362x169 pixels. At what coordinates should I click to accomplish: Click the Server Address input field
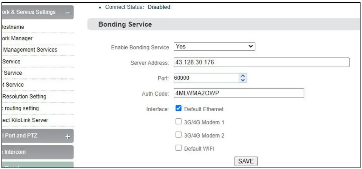[x=261, y=63]
